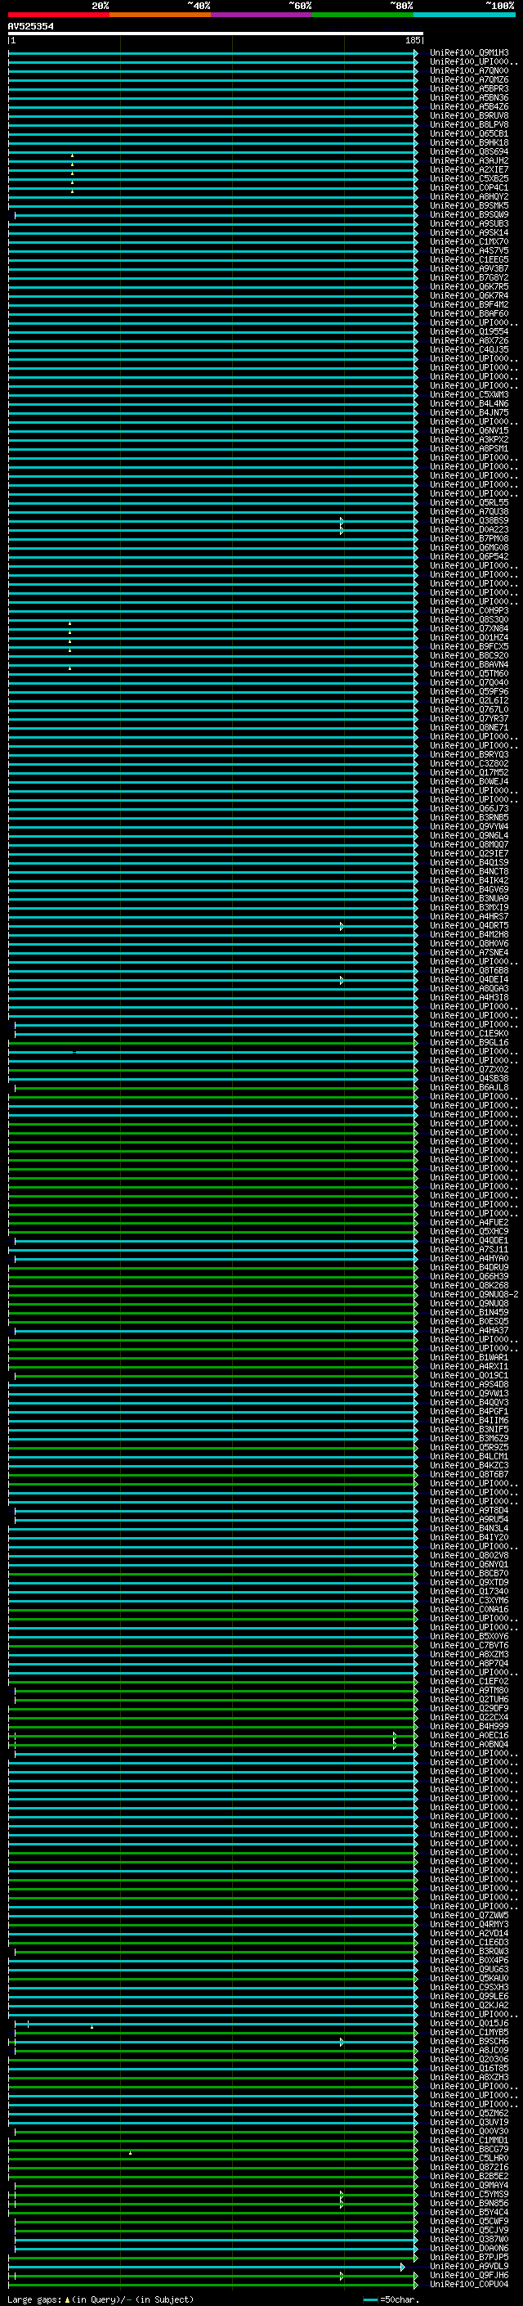Image resolution: width=523 pixels, height=2306 pixels.
Task: Select hit label UniRef100_C1E9K0
Action: pyautogui.click(x=469, y=1033)
